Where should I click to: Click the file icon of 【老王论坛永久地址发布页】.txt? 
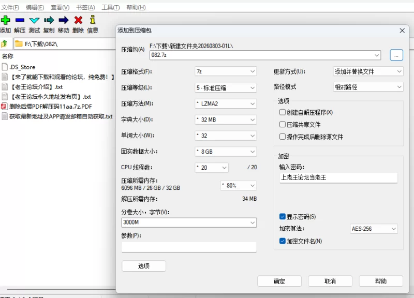(x=5, y=96)
